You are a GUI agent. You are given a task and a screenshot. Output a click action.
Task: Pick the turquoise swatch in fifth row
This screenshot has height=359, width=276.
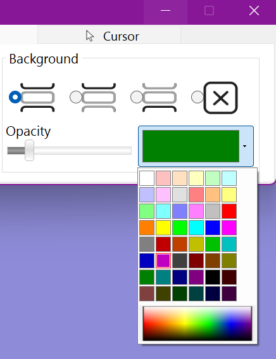pos(229,244)
